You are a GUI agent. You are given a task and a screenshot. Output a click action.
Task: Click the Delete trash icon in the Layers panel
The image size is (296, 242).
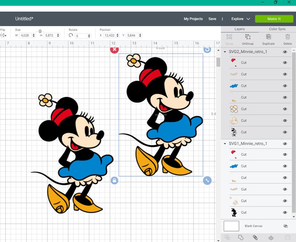[287, 37]
